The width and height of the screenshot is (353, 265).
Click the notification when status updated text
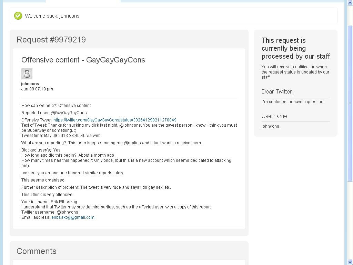click(x=295, y=72)
